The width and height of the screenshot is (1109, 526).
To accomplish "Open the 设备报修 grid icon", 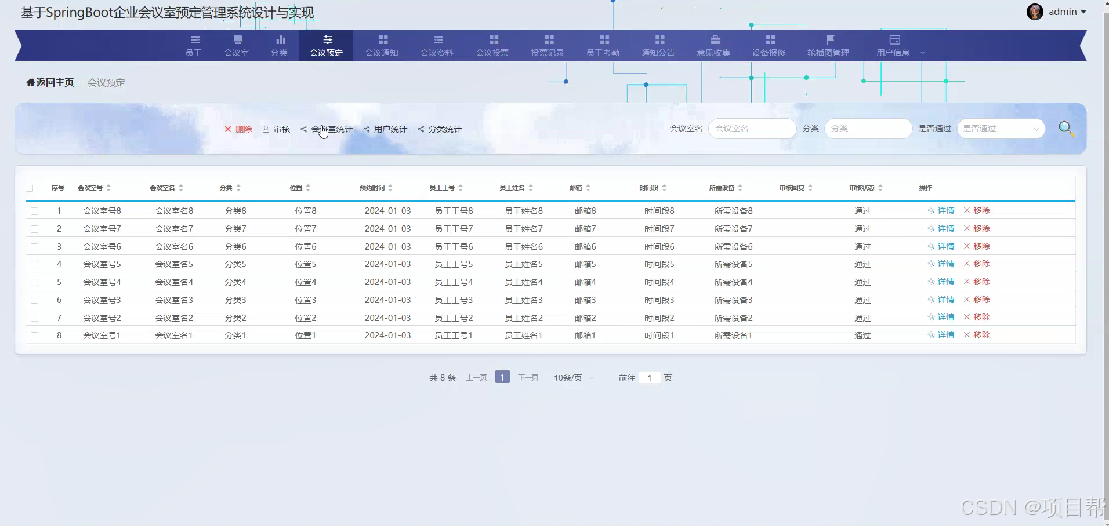I will 770,39.
